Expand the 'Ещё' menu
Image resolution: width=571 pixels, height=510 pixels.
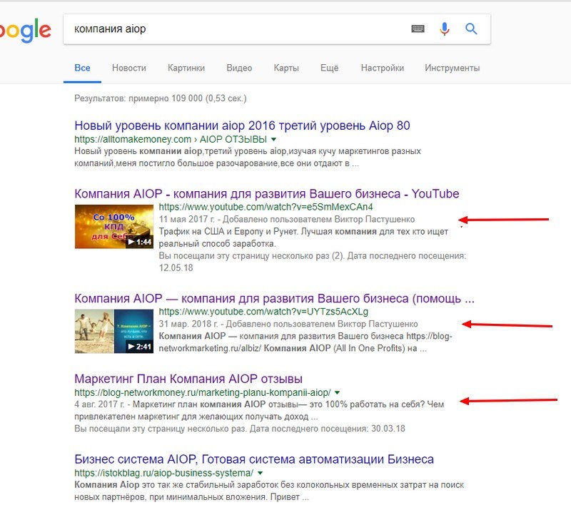point(330,68)
